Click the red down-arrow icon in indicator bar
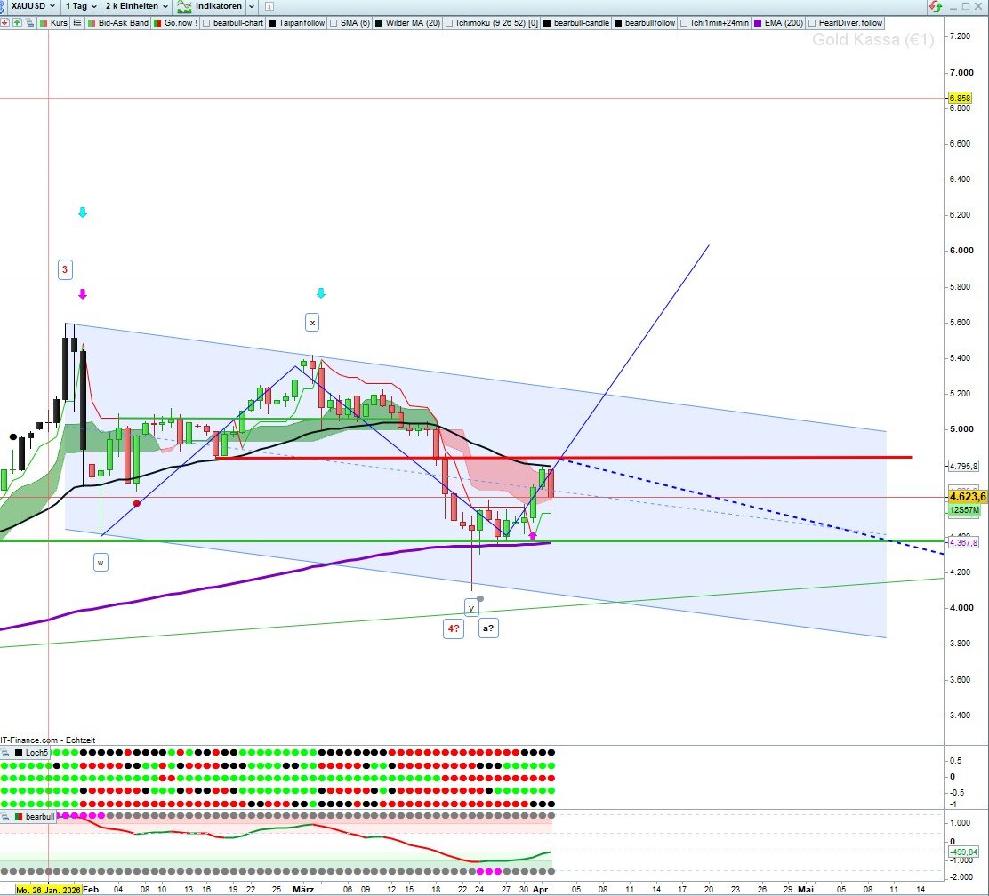989x896 pixels. pos(6,21)
